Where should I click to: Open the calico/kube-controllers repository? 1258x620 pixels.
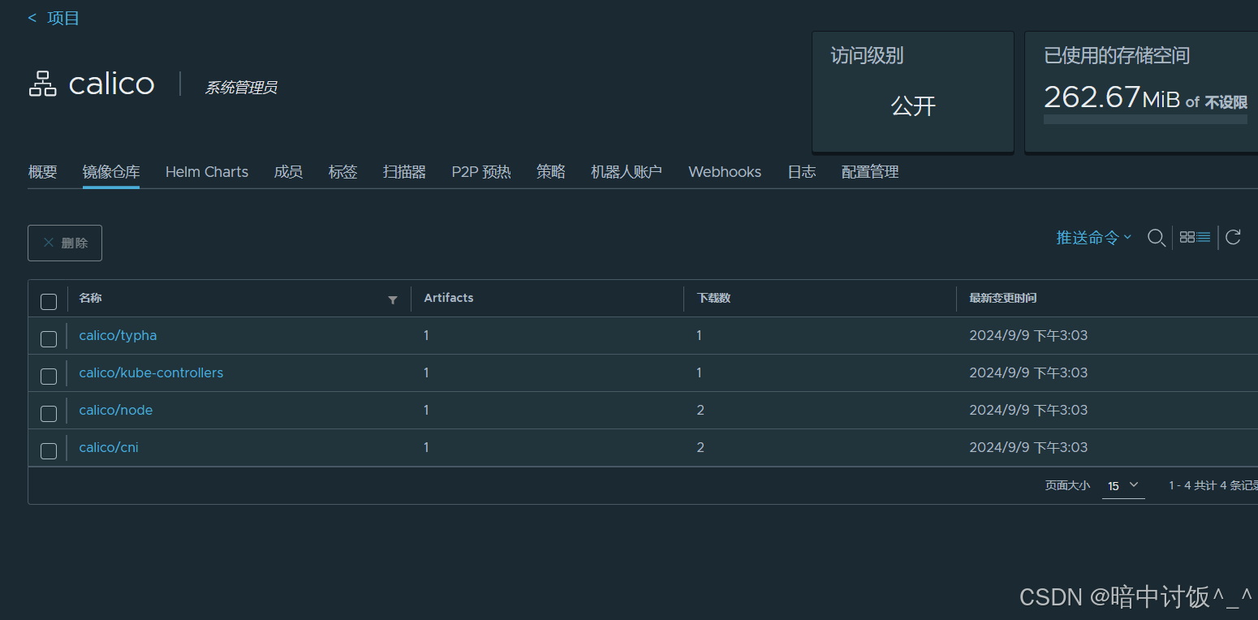click(151, 372)
